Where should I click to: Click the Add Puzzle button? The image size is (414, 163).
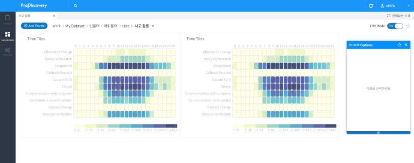(x=34, y=26)
